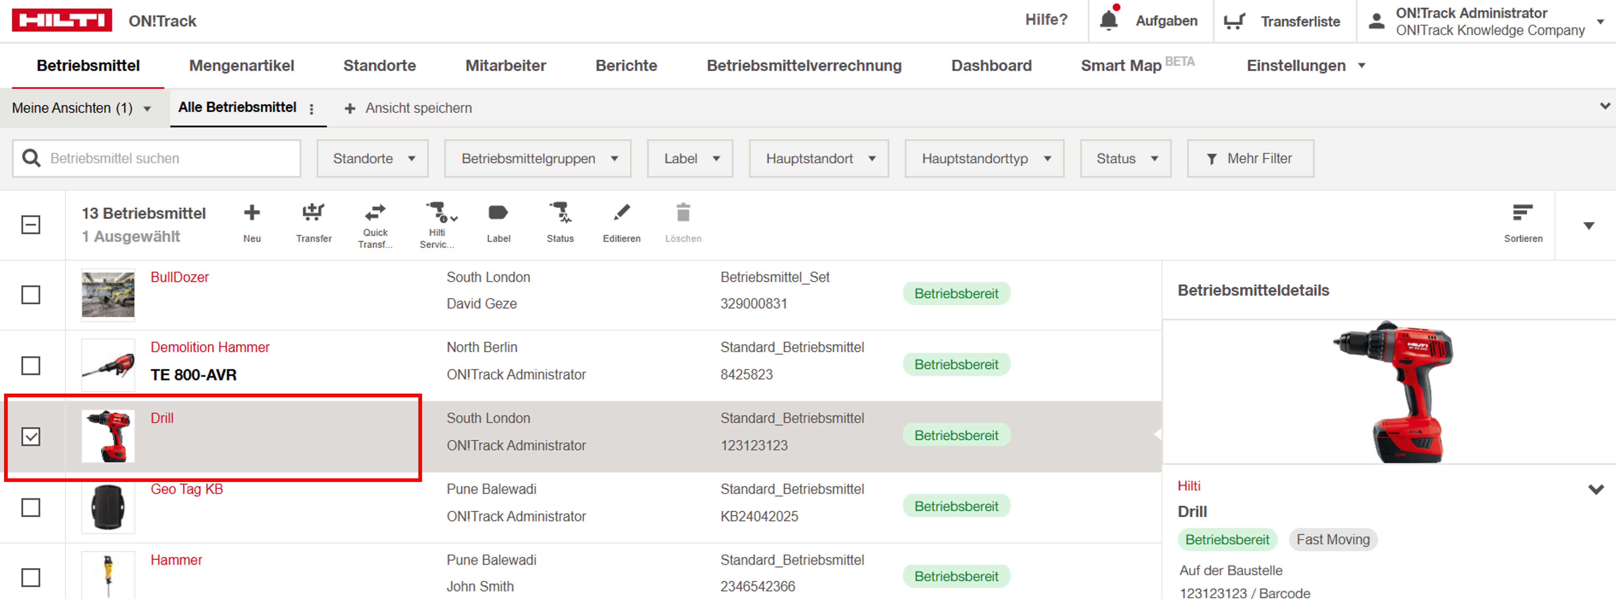Screen dimensions: 1616x599
Task: Open Label filter dropdown
Action: (x=690, y=158)
